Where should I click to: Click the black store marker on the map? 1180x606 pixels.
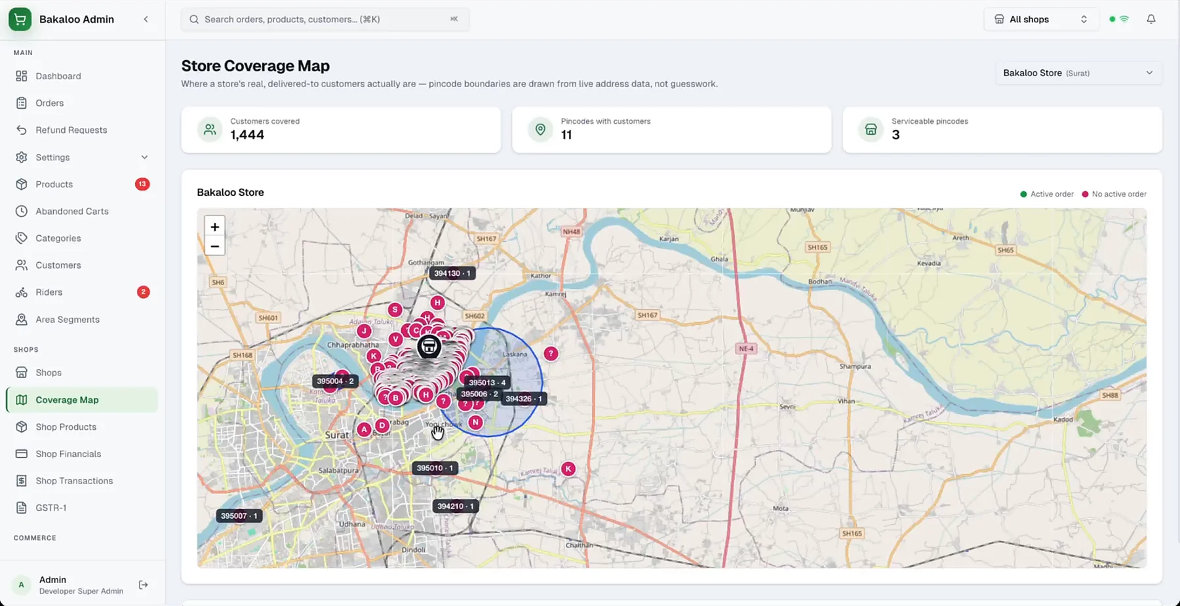pyautogui.click(x=429, y=346)
